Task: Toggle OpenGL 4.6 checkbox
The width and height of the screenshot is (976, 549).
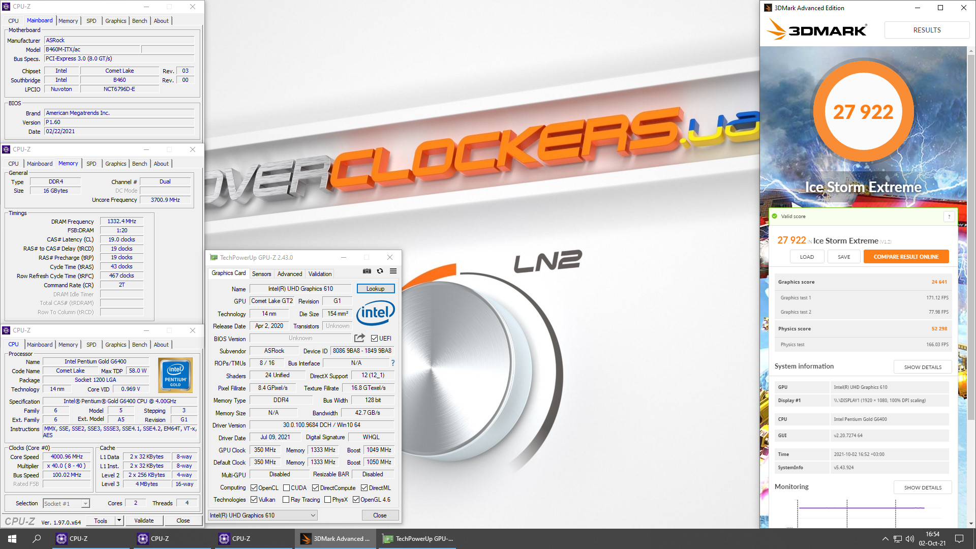Action: pyautogui.click(x=356, y=500)
